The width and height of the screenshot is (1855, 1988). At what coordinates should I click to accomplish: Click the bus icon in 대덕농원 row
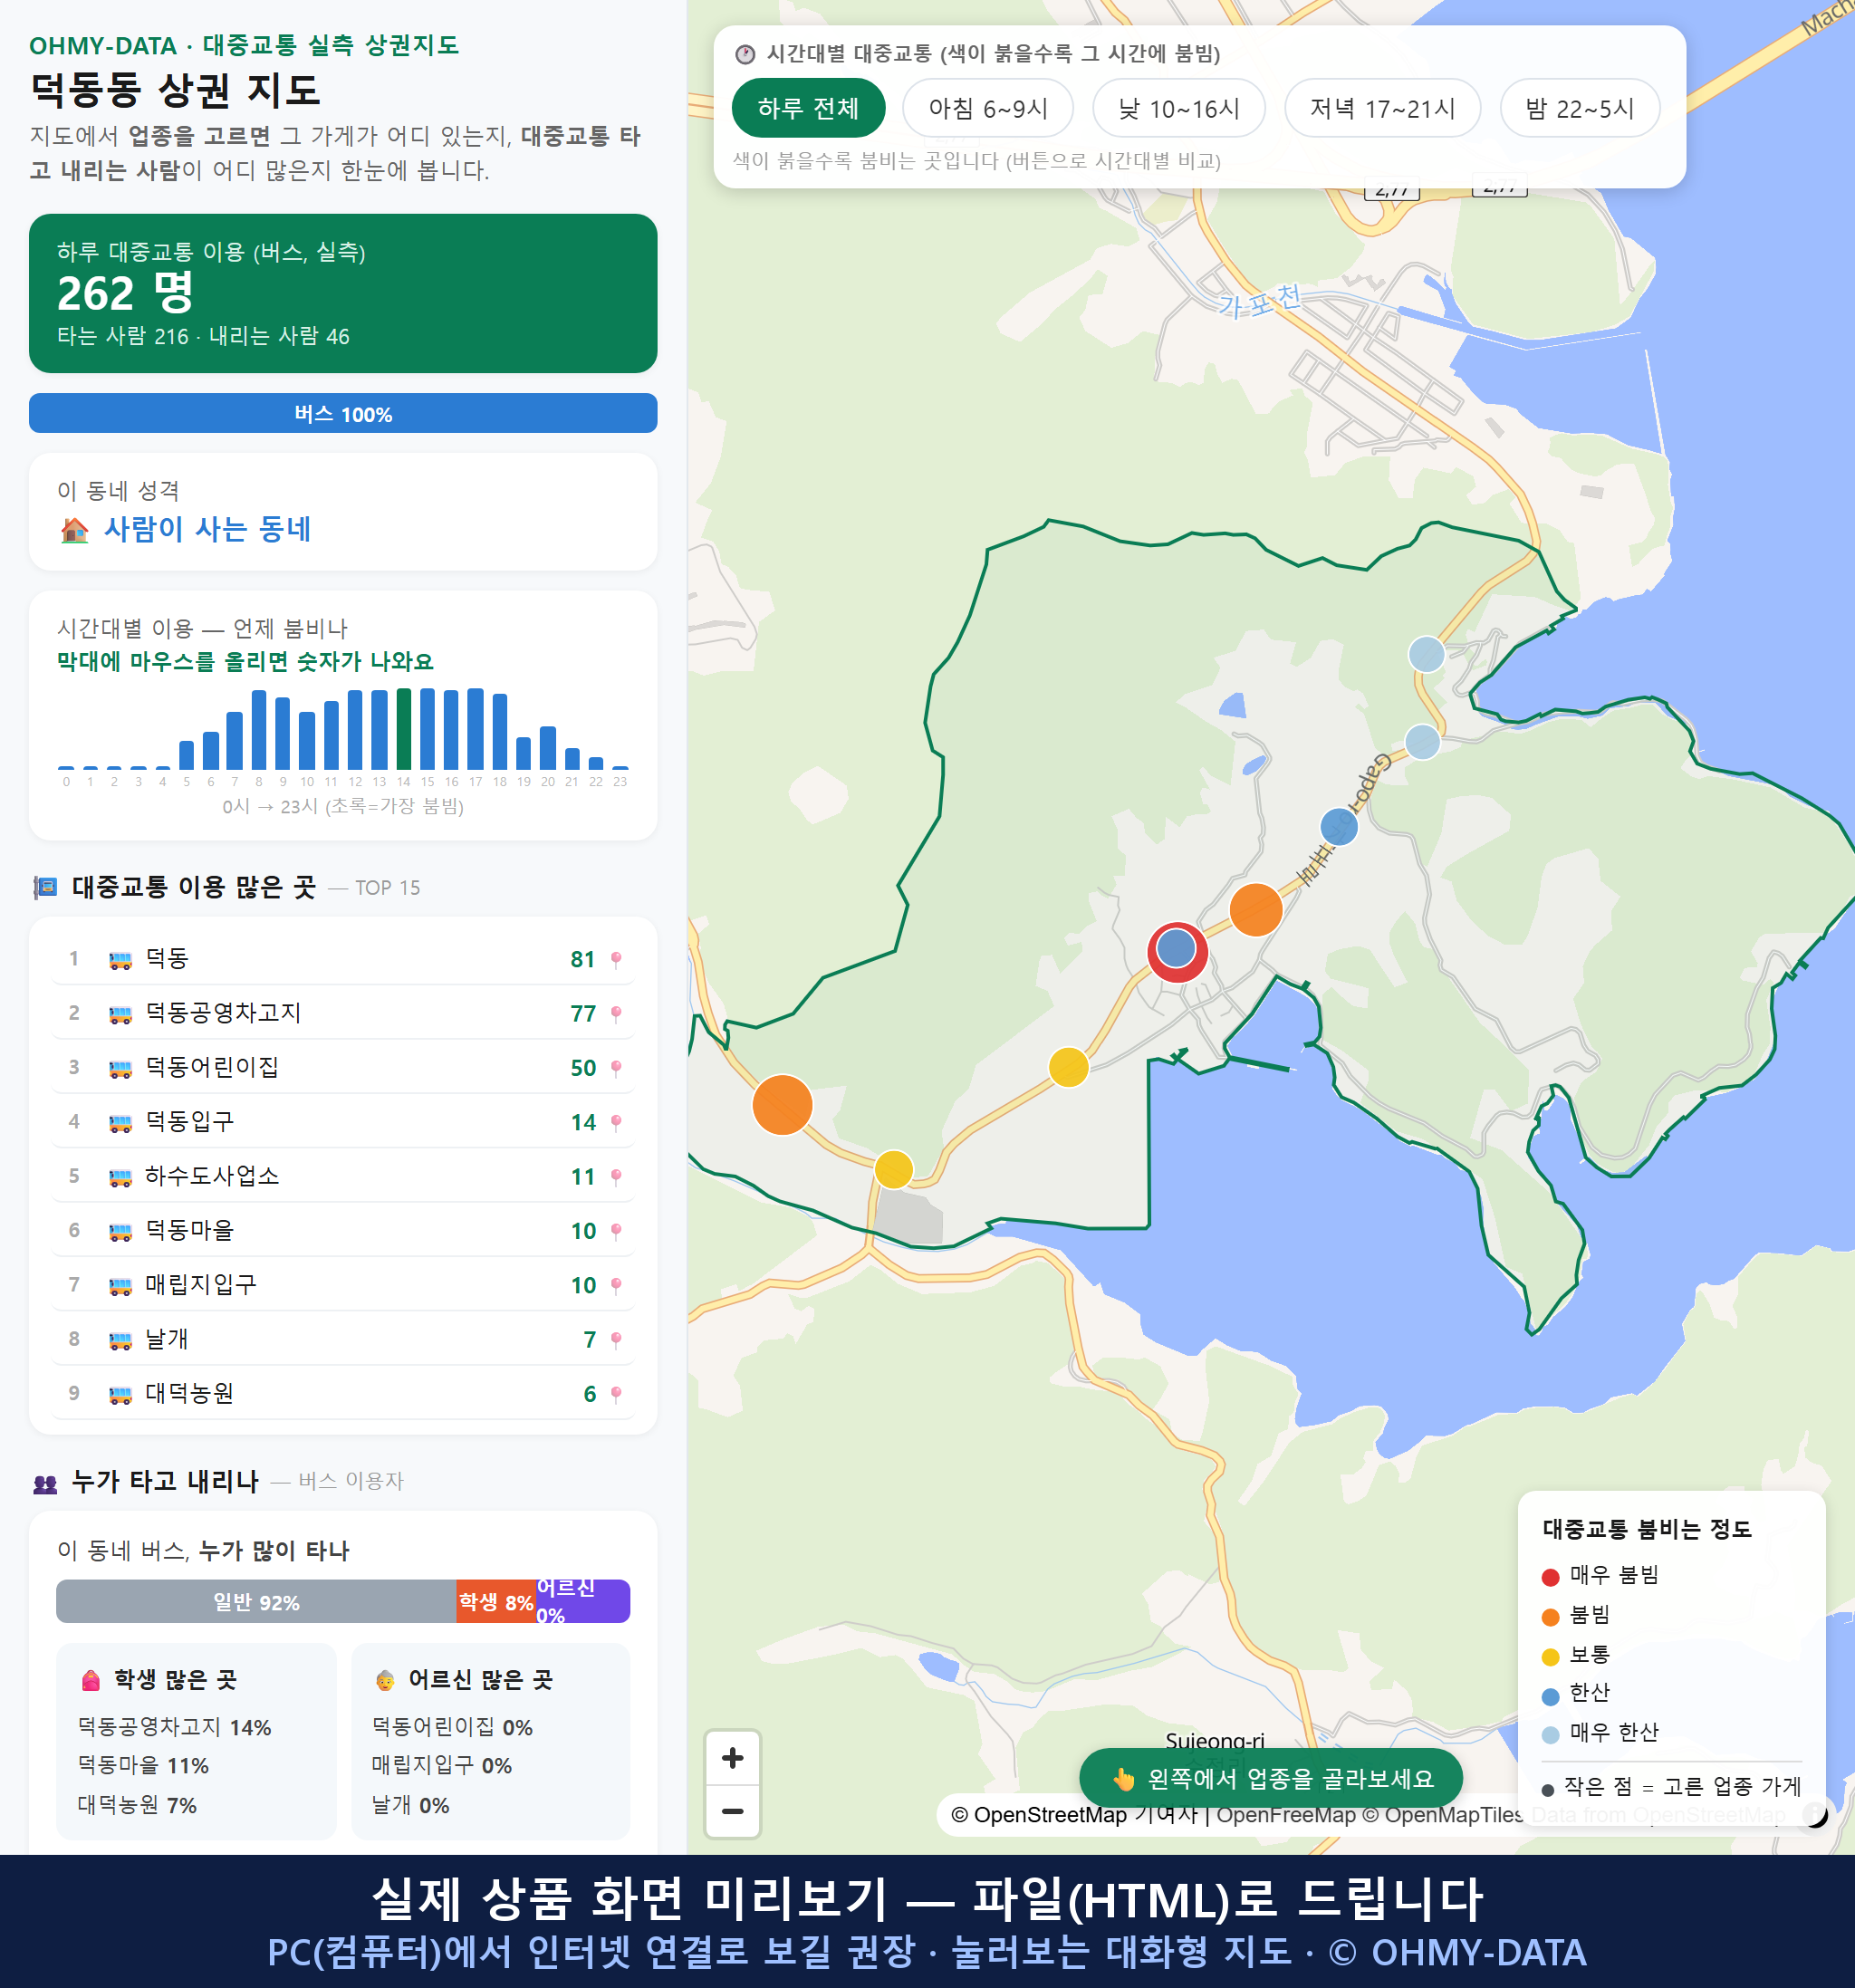tap(120, 1394)
